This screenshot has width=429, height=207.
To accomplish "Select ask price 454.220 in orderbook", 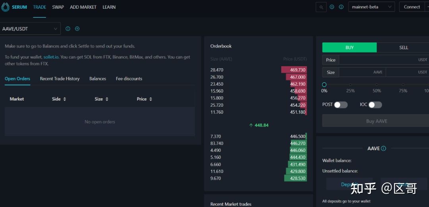I will tap(298, 105).
